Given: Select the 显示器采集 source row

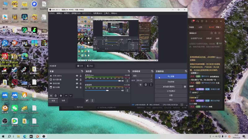Looking at the screenshot, I should pyautogui.click(x=66, y=80).
